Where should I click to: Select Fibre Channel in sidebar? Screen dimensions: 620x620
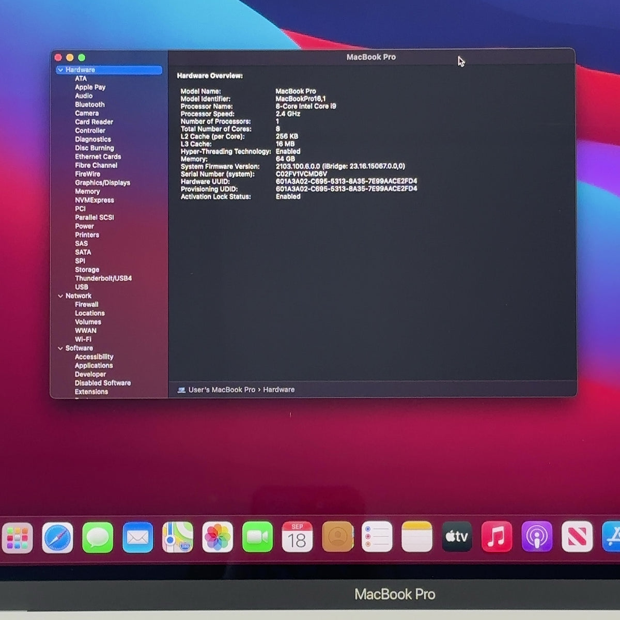click(96, 165)
